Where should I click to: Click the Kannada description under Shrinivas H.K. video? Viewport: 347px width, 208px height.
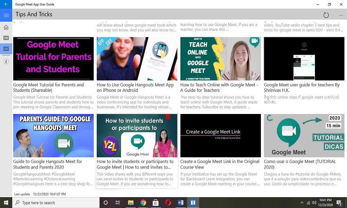point(301,100)
